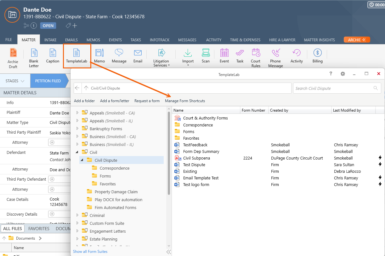Open Court & Authority Forms shortcut
The height and width of the screenshot is (256, 385).
pos(205,118)
